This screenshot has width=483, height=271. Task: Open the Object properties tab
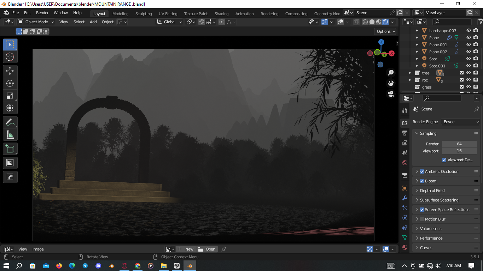point(405,188)
